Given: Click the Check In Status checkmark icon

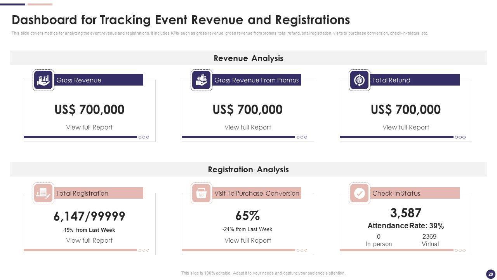Looking at the screenshot, I should (x=359, y=193).
